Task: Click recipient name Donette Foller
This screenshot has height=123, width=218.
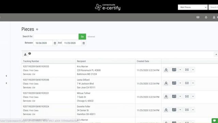Action: [83, 107]
